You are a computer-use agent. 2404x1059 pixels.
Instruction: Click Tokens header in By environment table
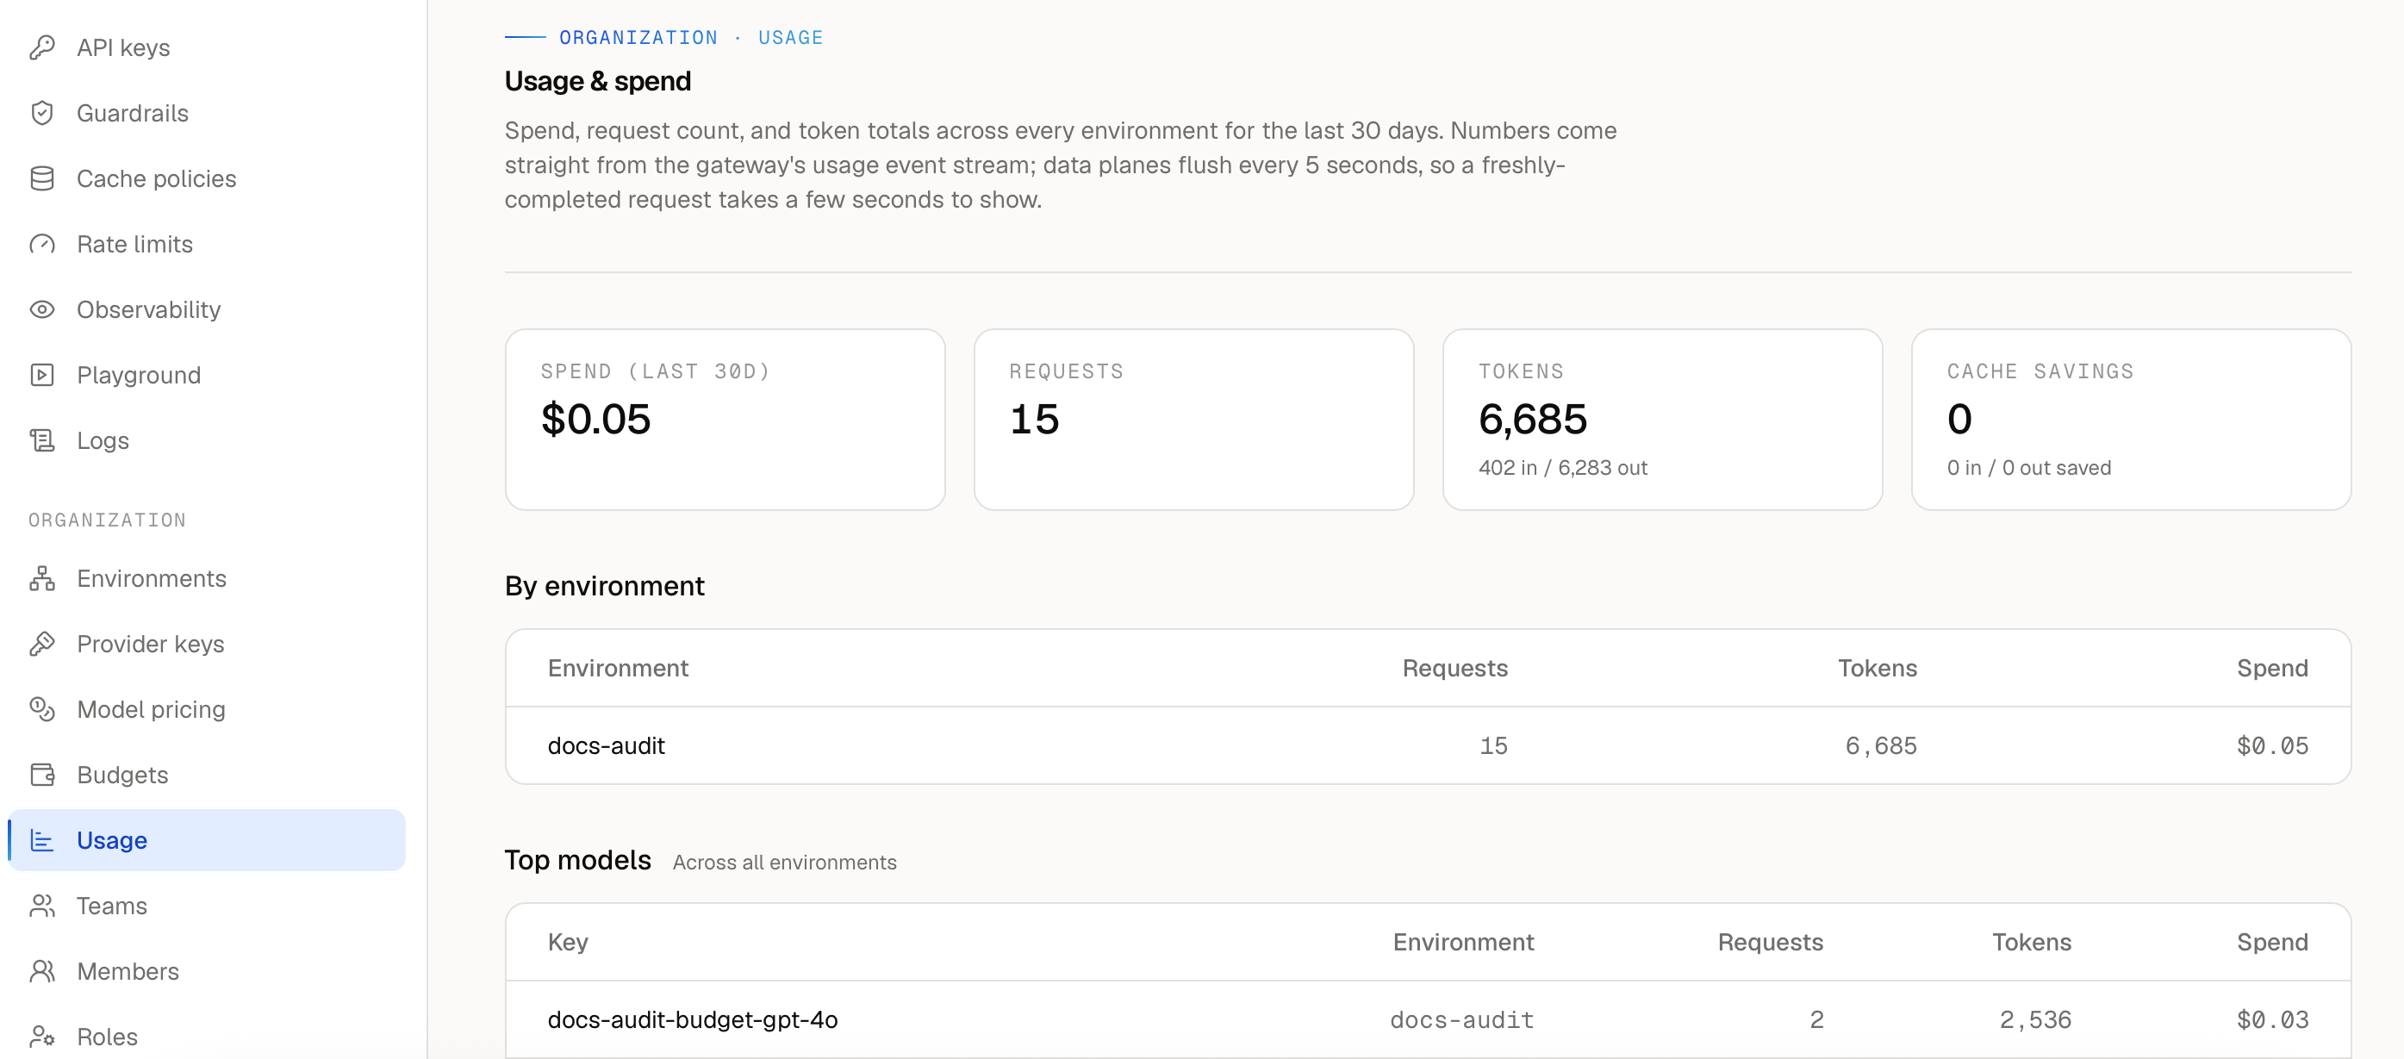pyautogui.click(x=1878, y=667)
